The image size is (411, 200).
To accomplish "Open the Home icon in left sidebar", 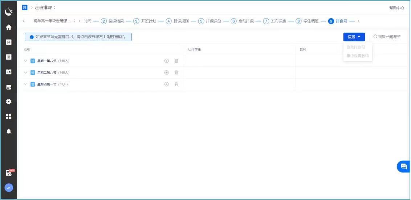I will (x=9, y=27).
